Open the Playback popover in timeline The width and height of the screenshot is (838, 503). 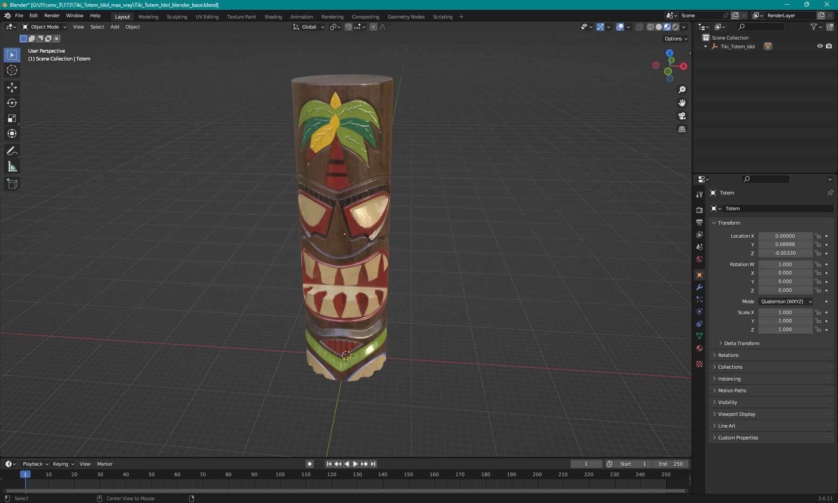point(35,464)
